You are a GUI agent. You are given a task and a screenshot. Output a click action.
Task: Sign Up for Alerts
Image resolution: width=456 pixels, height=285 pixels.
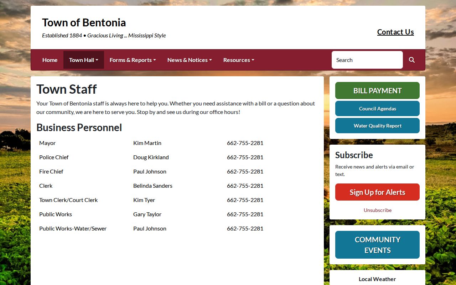tap(377, 192)
